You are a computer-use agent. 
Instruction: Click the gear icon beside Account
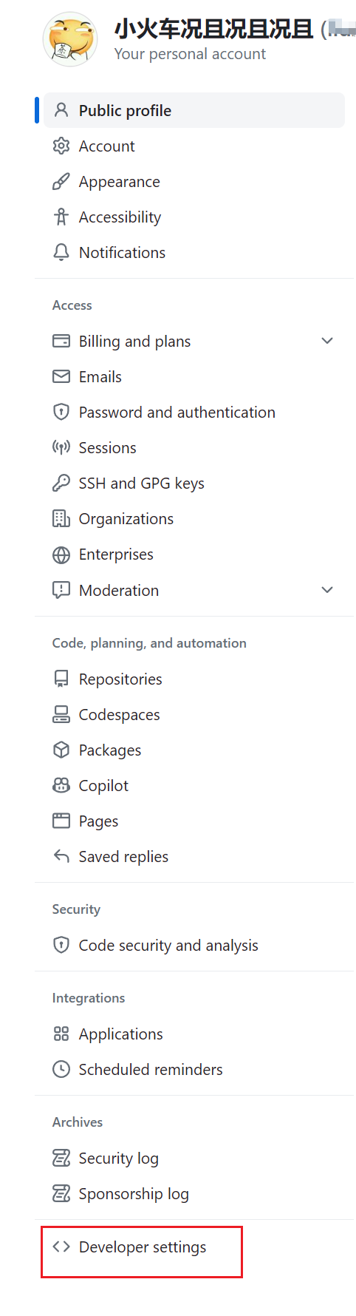pos(61,146)
